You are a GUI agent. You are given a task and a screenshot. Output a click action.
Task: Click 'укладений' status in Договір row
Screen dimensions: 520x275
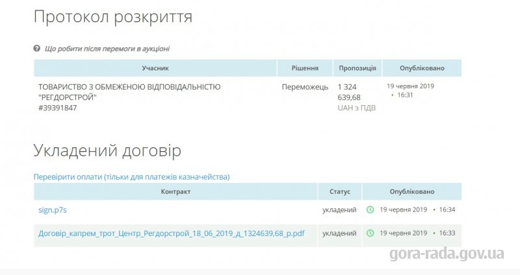[339, 233]
